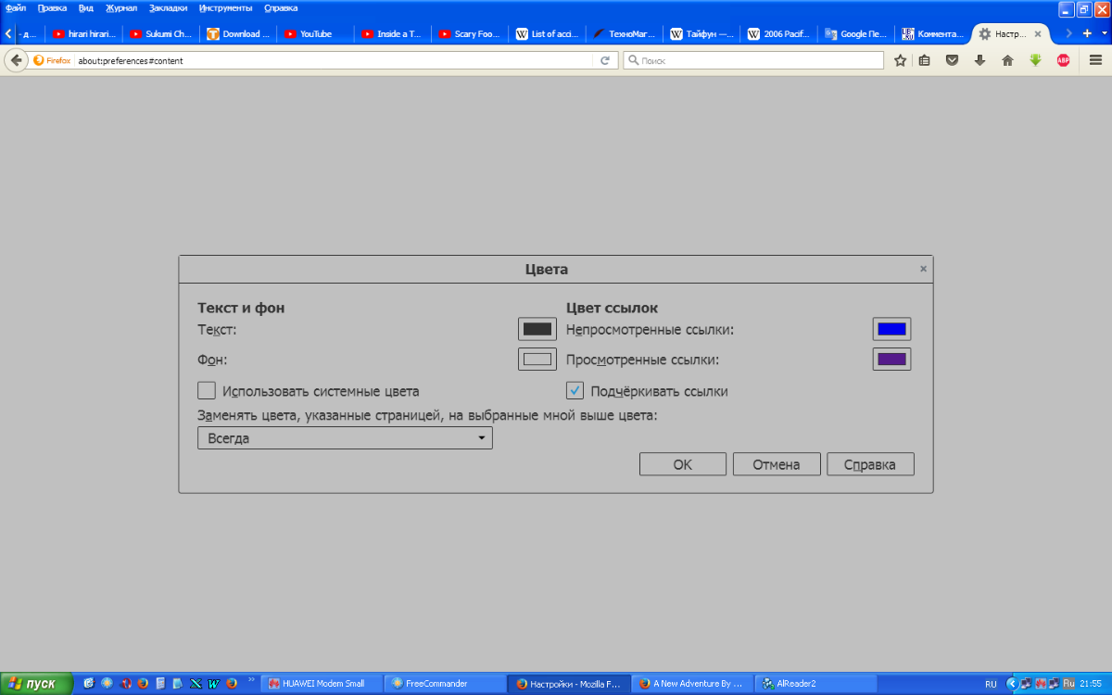Uncheck Подчёркивать ссылки checkbox
This screenshot has width=1112, height=695.
[x=575, y=390]
